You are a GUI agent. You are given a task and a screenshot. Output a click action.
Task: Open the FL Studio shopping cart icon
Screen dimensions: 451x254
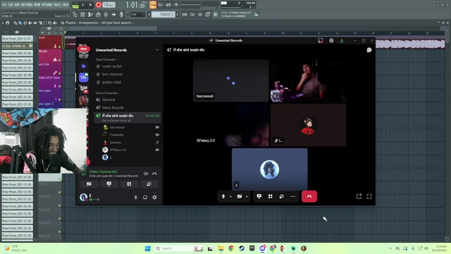pyautogui.click(x=216, y=14)
